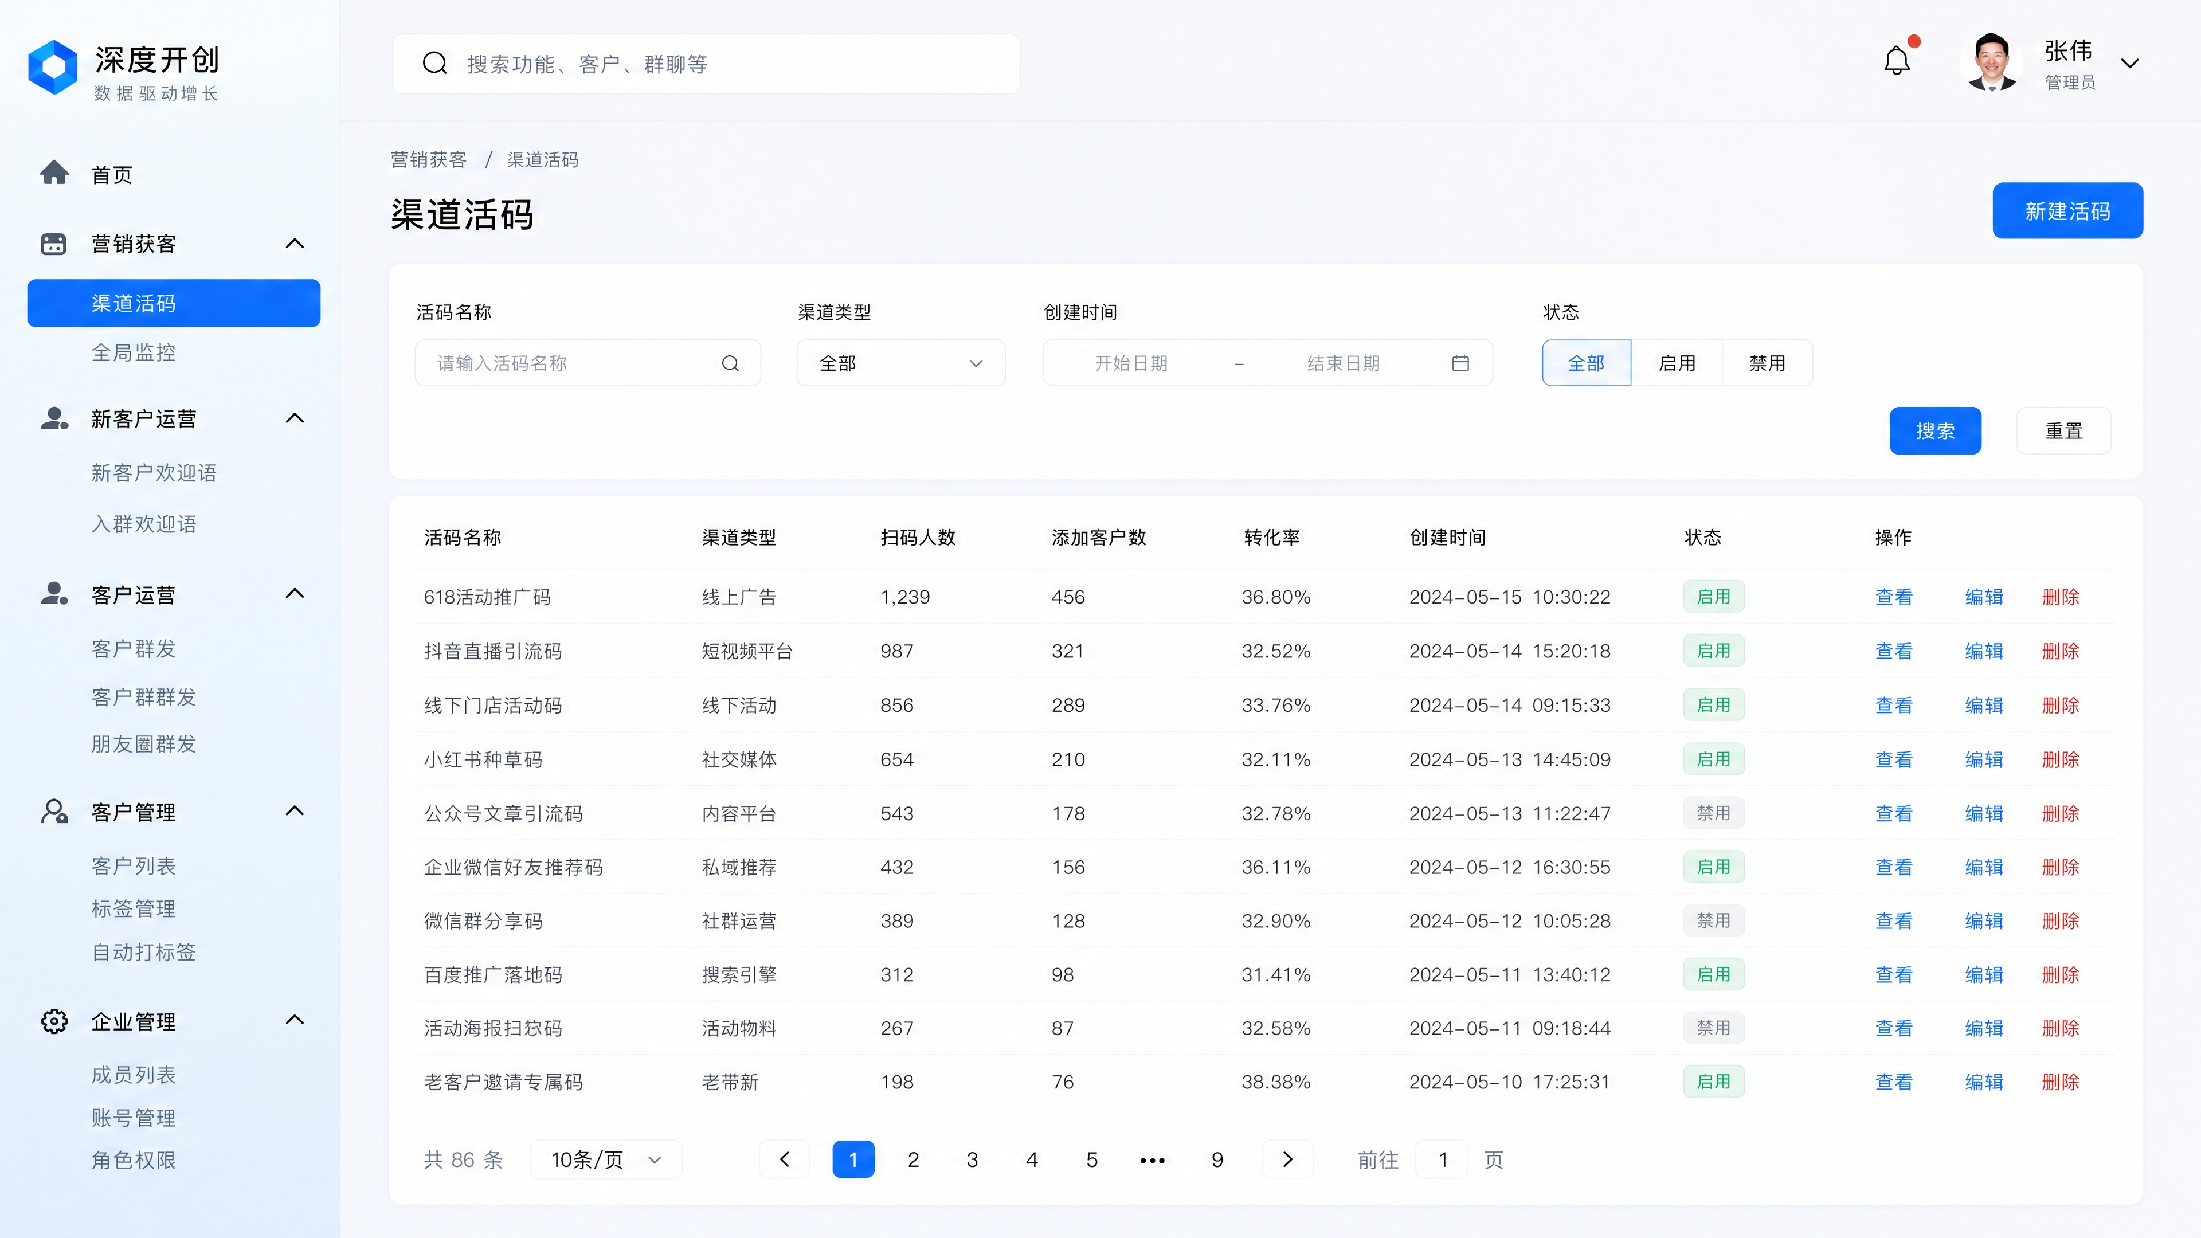Select the 全部 status filter
Image resolution: width=2201 pixels, height=1238 pixels.
1587,363
